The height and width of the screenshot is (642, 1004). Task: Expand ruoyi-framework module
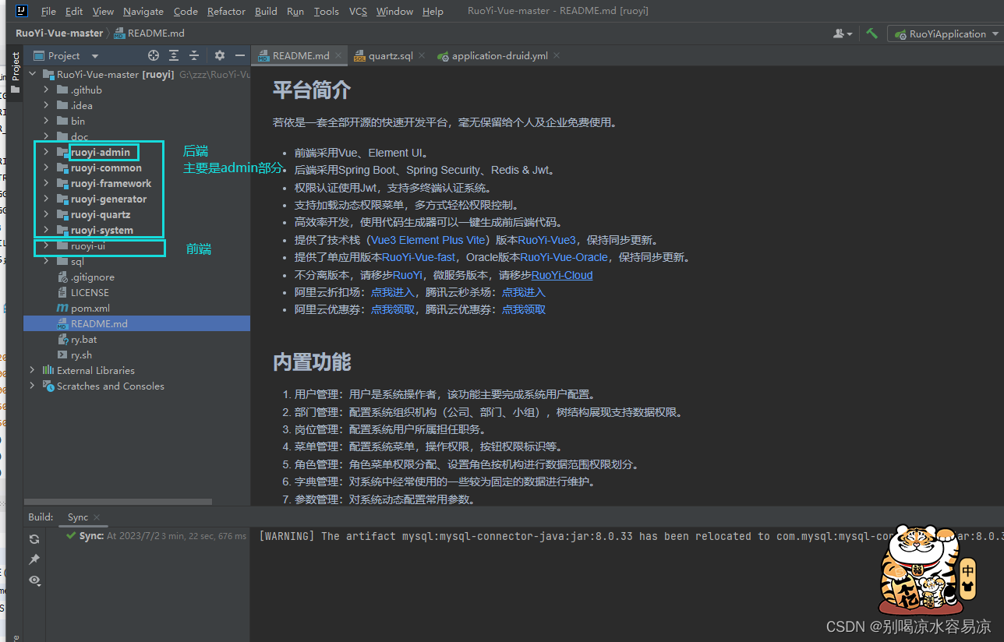pos(46,183)
